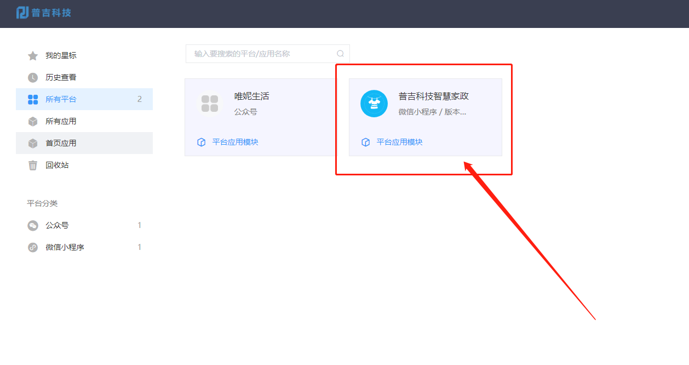Click the mini-program icon beside 微信小程序
The width and height of the screenshot is (689, 365).
point(33,247)
